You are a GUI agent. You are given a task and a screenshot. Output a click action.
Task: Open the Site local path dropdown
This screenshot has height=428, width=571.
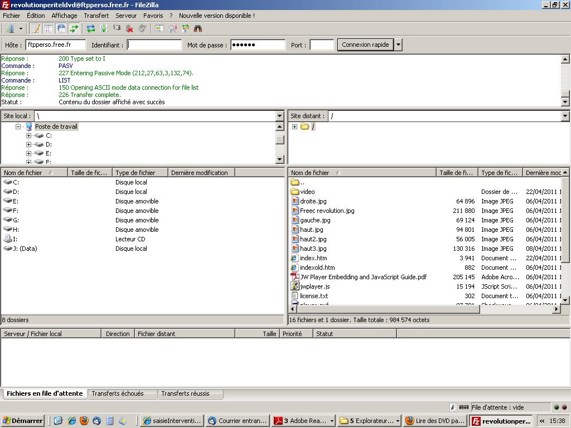(x=280, y=116)
